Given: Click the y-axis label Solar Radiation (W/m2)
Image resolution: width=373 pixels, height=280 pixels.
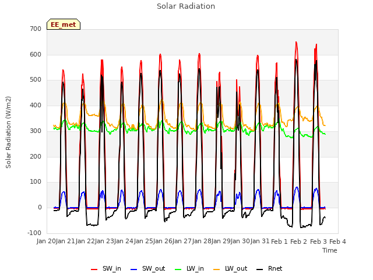Looking at the screenshot, I should point(8,132).
